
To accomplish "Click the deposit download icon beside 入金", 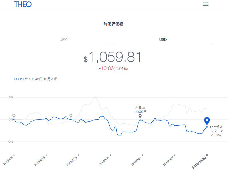I will coord(144,108).
